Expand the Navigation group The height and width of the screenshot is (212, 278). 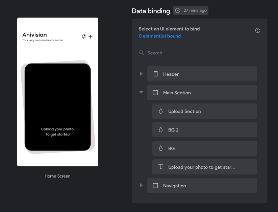141,185
